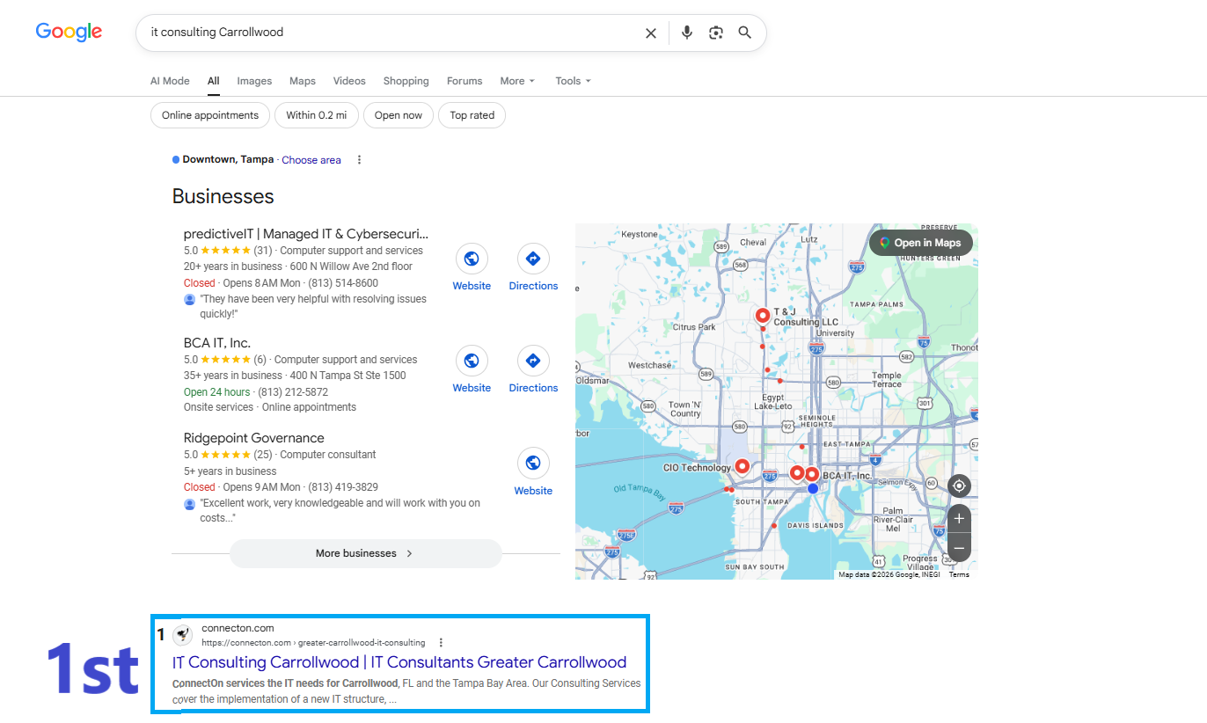Image resolution: width=1207 pixels, height=723 pixels.
Task: Click the BCA IT, Inc. map pin
Action: [812, 475]
